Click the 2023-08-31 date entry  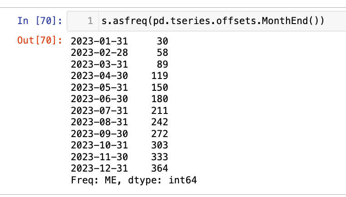[99, 122]
